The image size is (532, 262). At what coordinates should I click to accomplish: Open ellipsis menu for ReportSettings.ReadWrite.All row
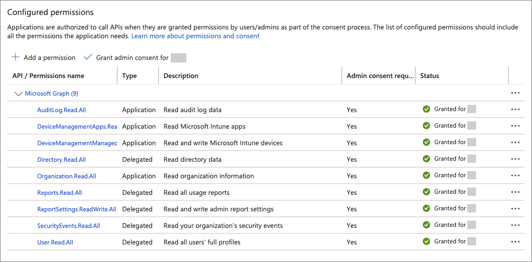515,209
